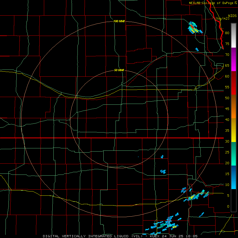
Task: Click the 45 value on VIL scale
Action: [x=227, y=109]
